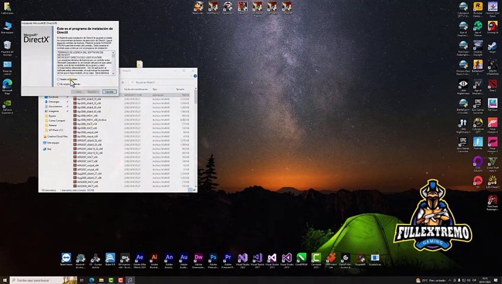Image resolution: width=502 pixels, height=284 pixels.
Task: Open Fall Guys desktop shortcut
Action: (493, 105)
